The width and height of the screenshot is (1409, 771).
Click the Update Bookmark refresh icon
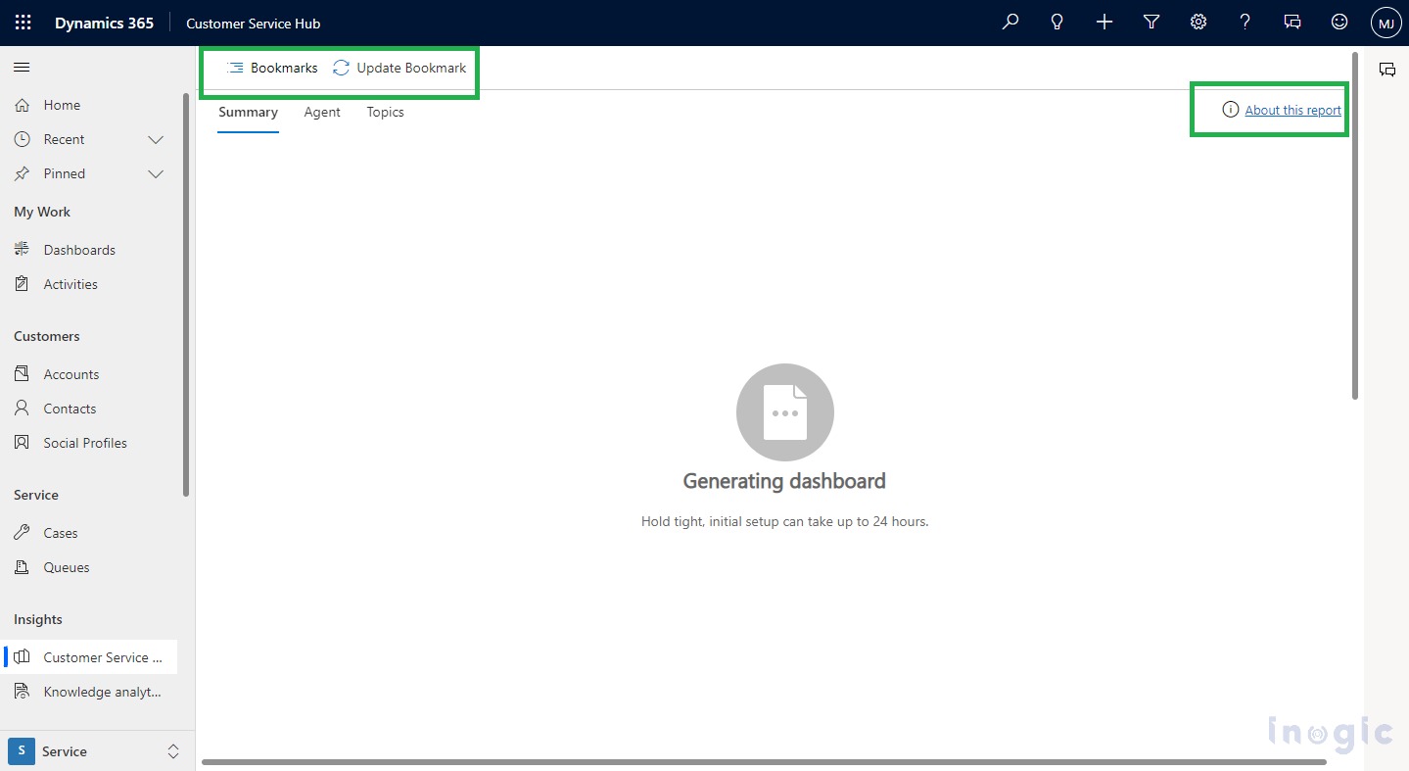point(341,68)
